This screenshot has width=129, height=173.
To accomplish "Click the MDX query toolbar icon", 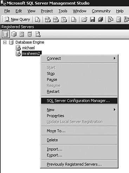I will click(48, 19).
